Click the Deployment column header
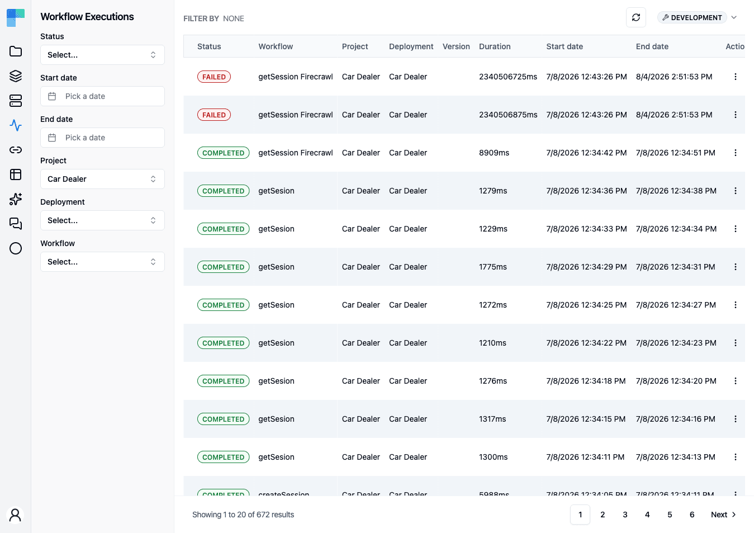754x533 pixels. point(411,46)
